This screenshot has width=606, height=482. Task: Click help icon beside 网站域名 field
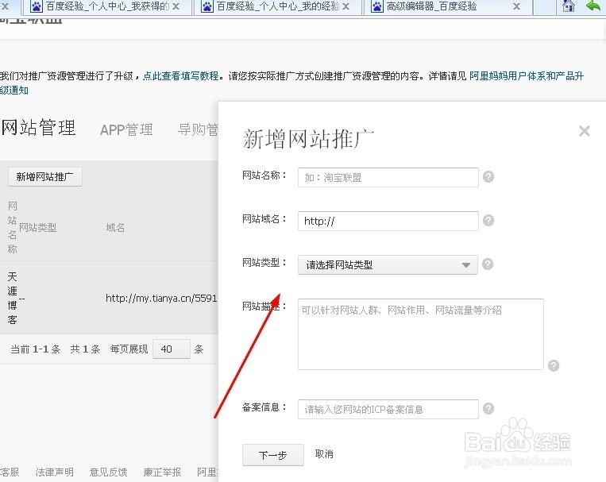[x=488, y=220]
